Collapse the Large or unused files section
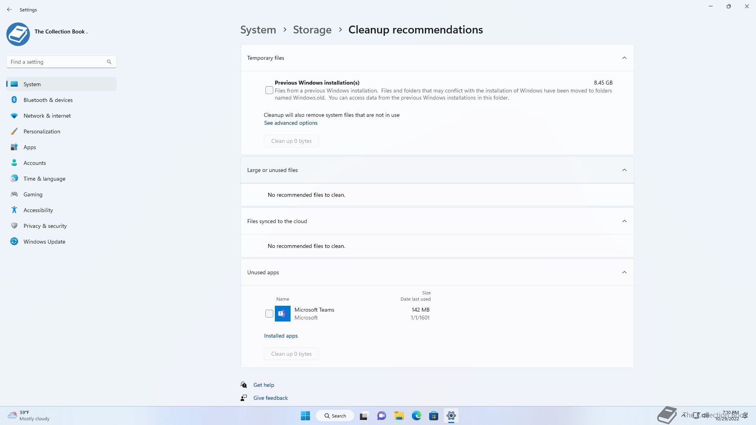Image resolution: width=756 pixels, height=425 pixels. tap(624, 170)
